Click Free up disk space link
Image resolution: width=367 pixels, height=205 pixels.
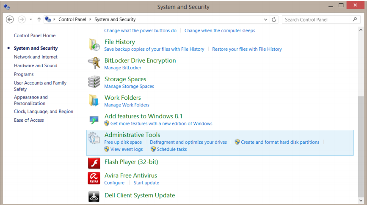[x=123, y=142]
